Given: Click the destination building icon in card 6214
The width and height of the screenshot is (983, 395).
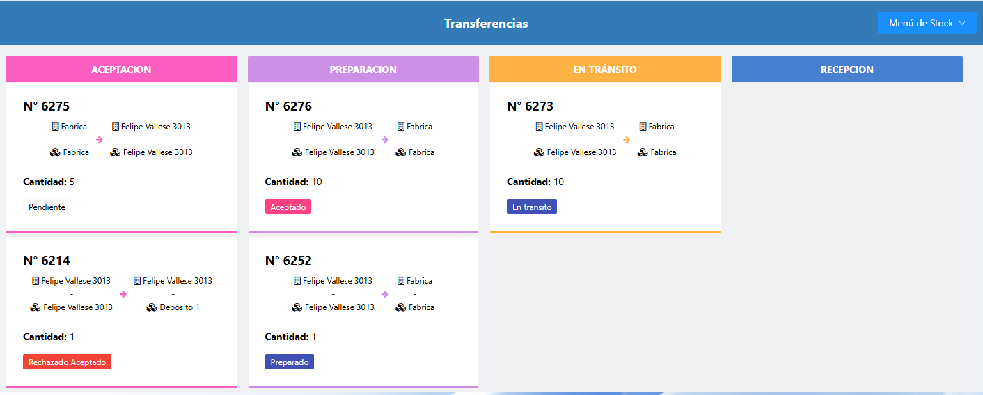Looking at the screenshot, I should [x=137, y=281].
